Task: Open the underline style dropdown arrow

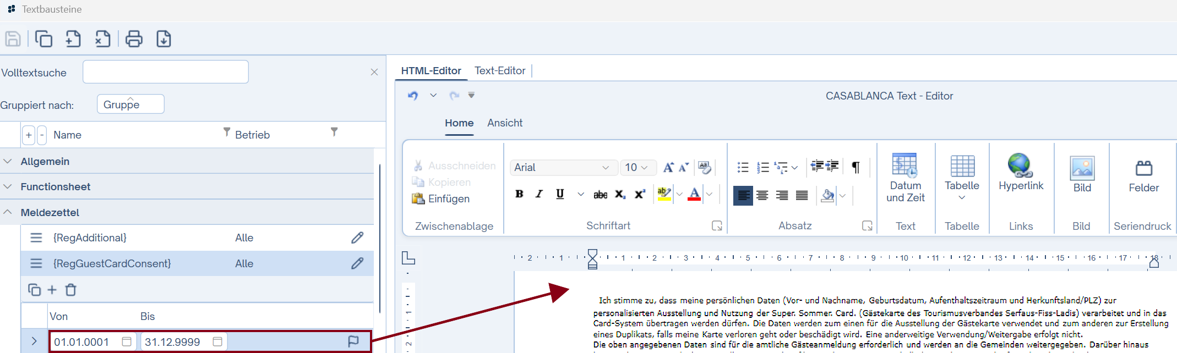Action: (x=581, y=194)
